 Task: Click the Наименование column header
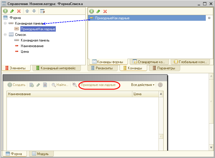69,94
